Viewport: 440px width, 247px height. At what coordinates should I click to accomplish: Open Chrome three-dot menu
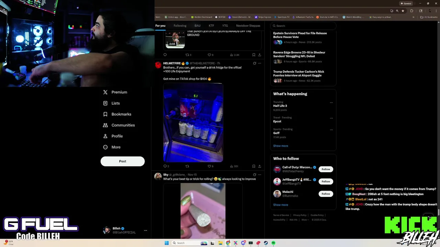click(x=436, y=11)
